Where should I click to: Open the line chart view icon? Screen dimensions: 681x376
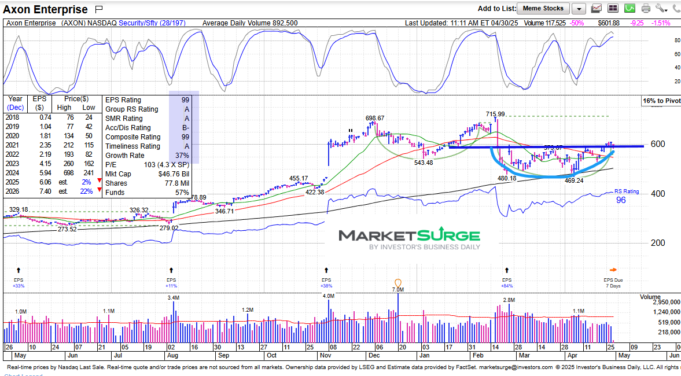(597, 8)
